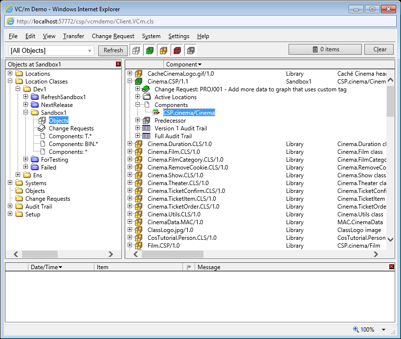Collapse the Sandbox1 tree node

click(x=26, y=113)
